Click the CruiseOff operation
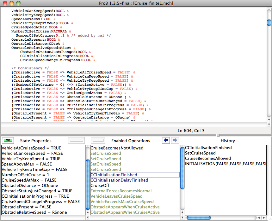Viewport: 272px width, 221px height. pos(100,185)
